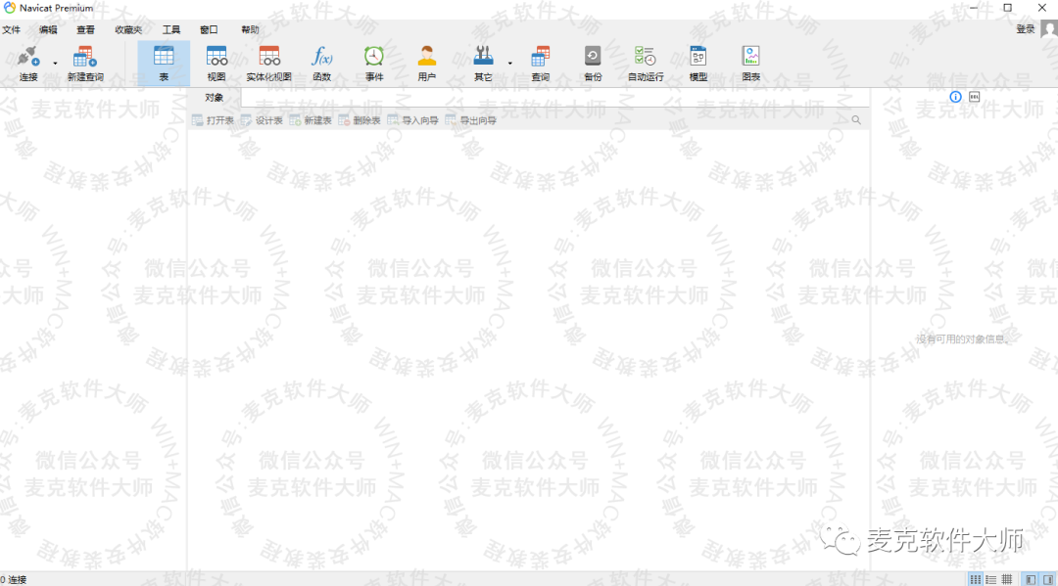Image resolution: width=1058 pixels, height=586 pixels.
Task: Open the 查看 menu
Action: pos(85,29)
